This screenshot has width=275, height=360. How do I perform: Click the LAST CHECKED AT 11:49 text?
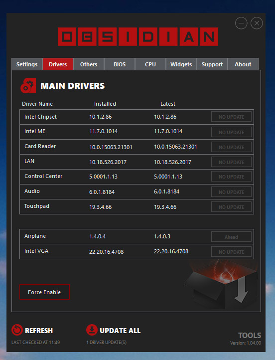(x=35, y=343)
